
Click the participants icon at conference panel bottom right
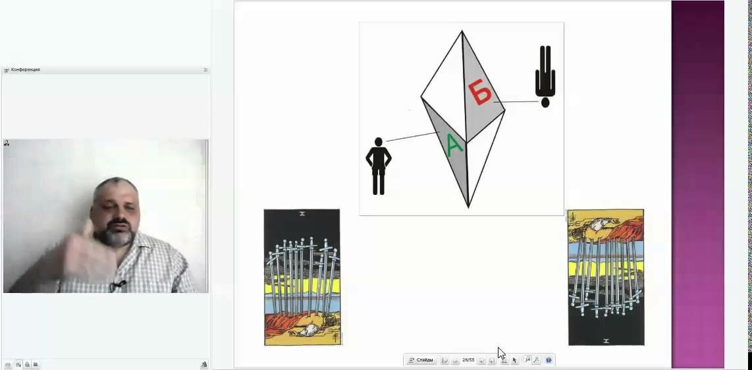tap(204, 365)
